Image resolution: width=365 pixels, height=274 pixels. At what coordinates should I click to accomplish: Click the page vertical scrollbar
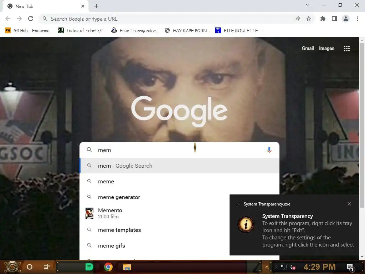(x=362, y=125)
